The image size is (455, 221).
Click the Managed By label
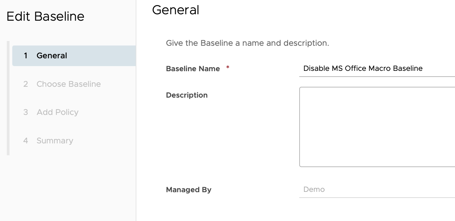188,190
